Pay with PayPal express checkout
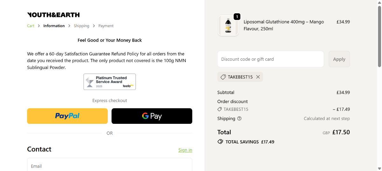This screenshot has height=171, width=382. click(67, 116)
